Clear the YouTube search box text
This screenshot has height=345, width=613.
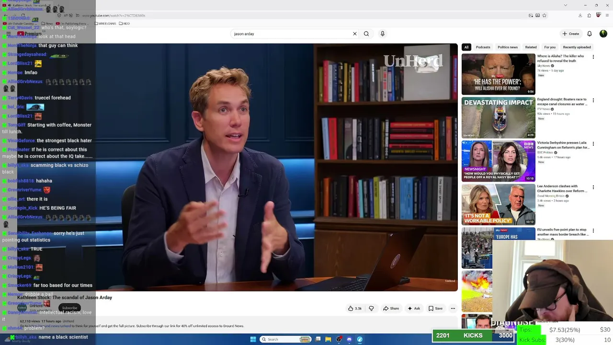click(x=354, y=34)
